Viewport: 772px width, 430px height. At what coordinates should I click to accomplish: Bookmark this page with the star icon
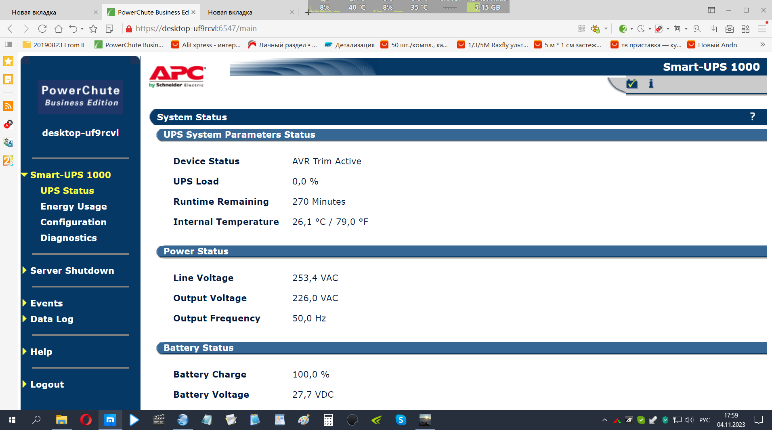click(93, 29)
